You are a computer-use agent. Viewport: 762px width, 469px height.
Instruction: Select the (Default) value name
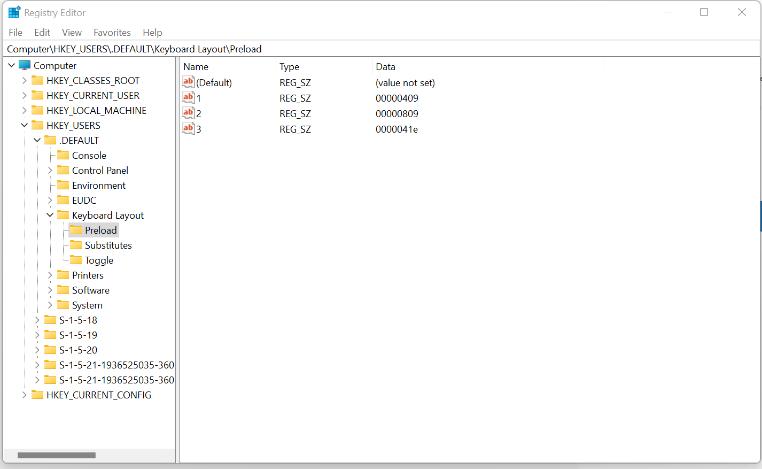214,82
